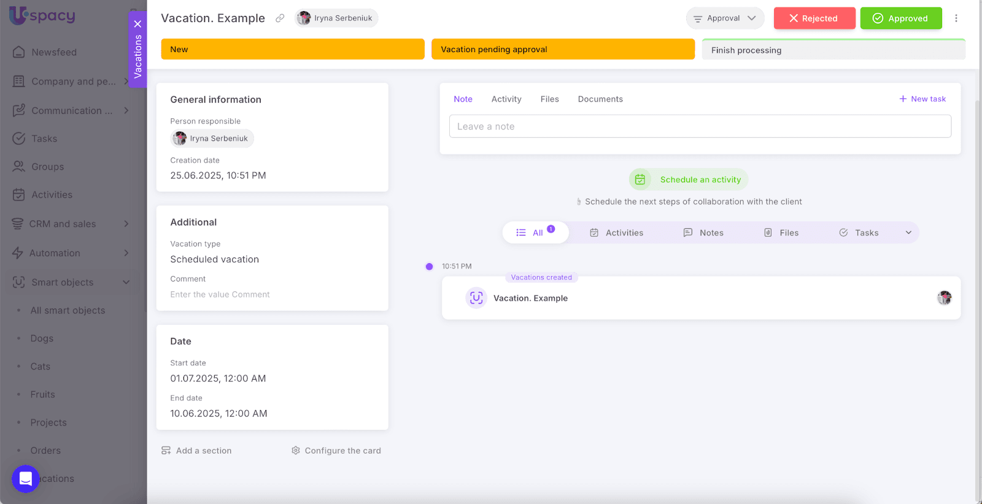Filter the timeline by Notes
Viewport: 982px width, 504px height.
[703, 233]
